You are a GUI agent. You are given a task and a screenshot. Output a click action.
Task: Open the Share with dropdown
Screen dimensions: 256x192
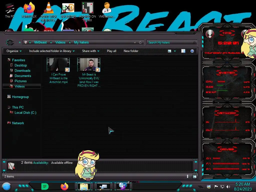pos(91,51)
